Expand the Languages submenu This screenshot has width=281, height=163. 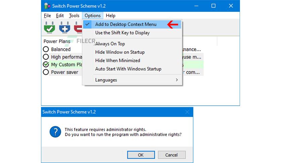tap(132, 80)
